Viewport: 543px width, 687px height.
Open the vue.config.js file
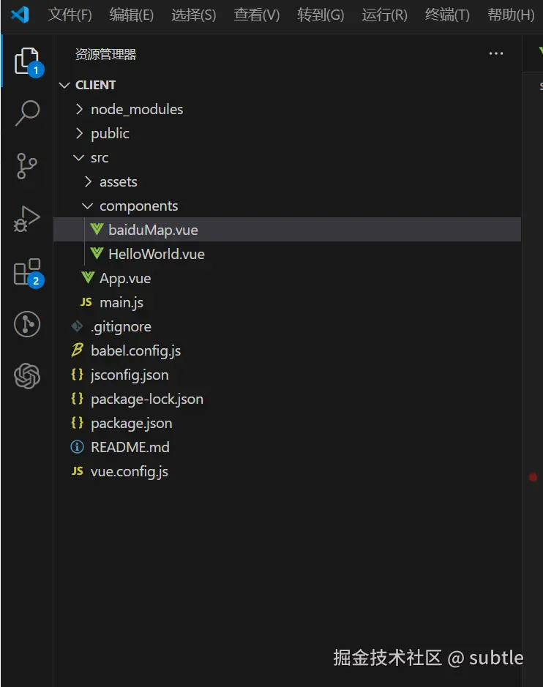tap(129, 471)
